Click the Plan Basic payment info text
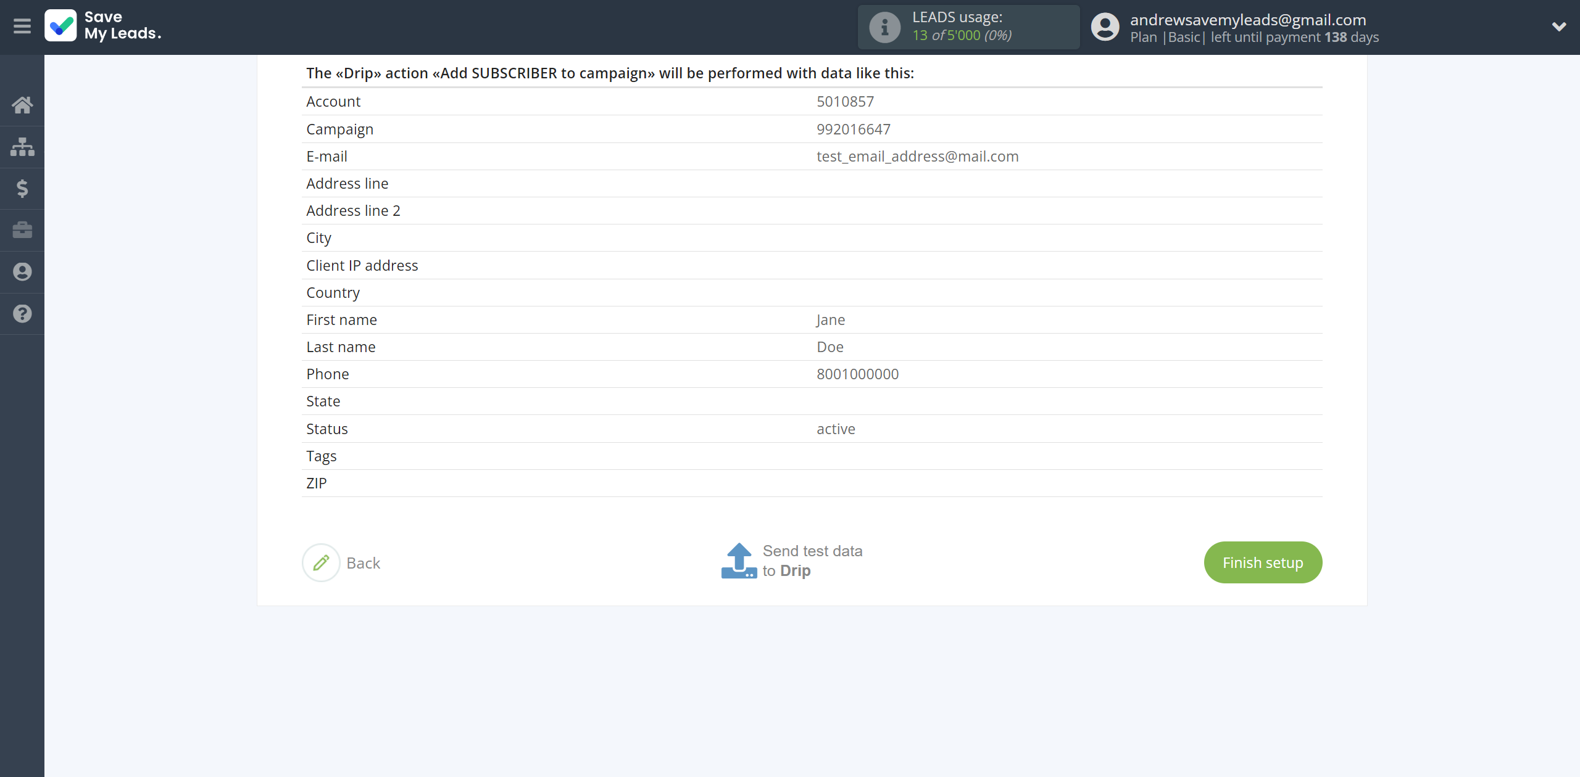The height and width of the screenshot is (777, 1580). [x=1255, y=37]
